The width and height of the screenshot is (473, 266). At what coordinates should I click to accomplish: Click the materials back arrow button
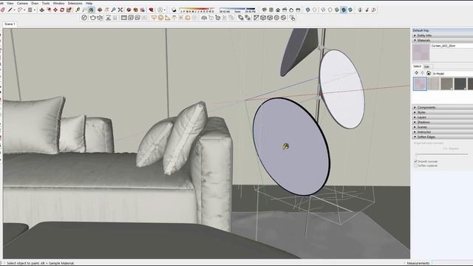coord(416,73)
